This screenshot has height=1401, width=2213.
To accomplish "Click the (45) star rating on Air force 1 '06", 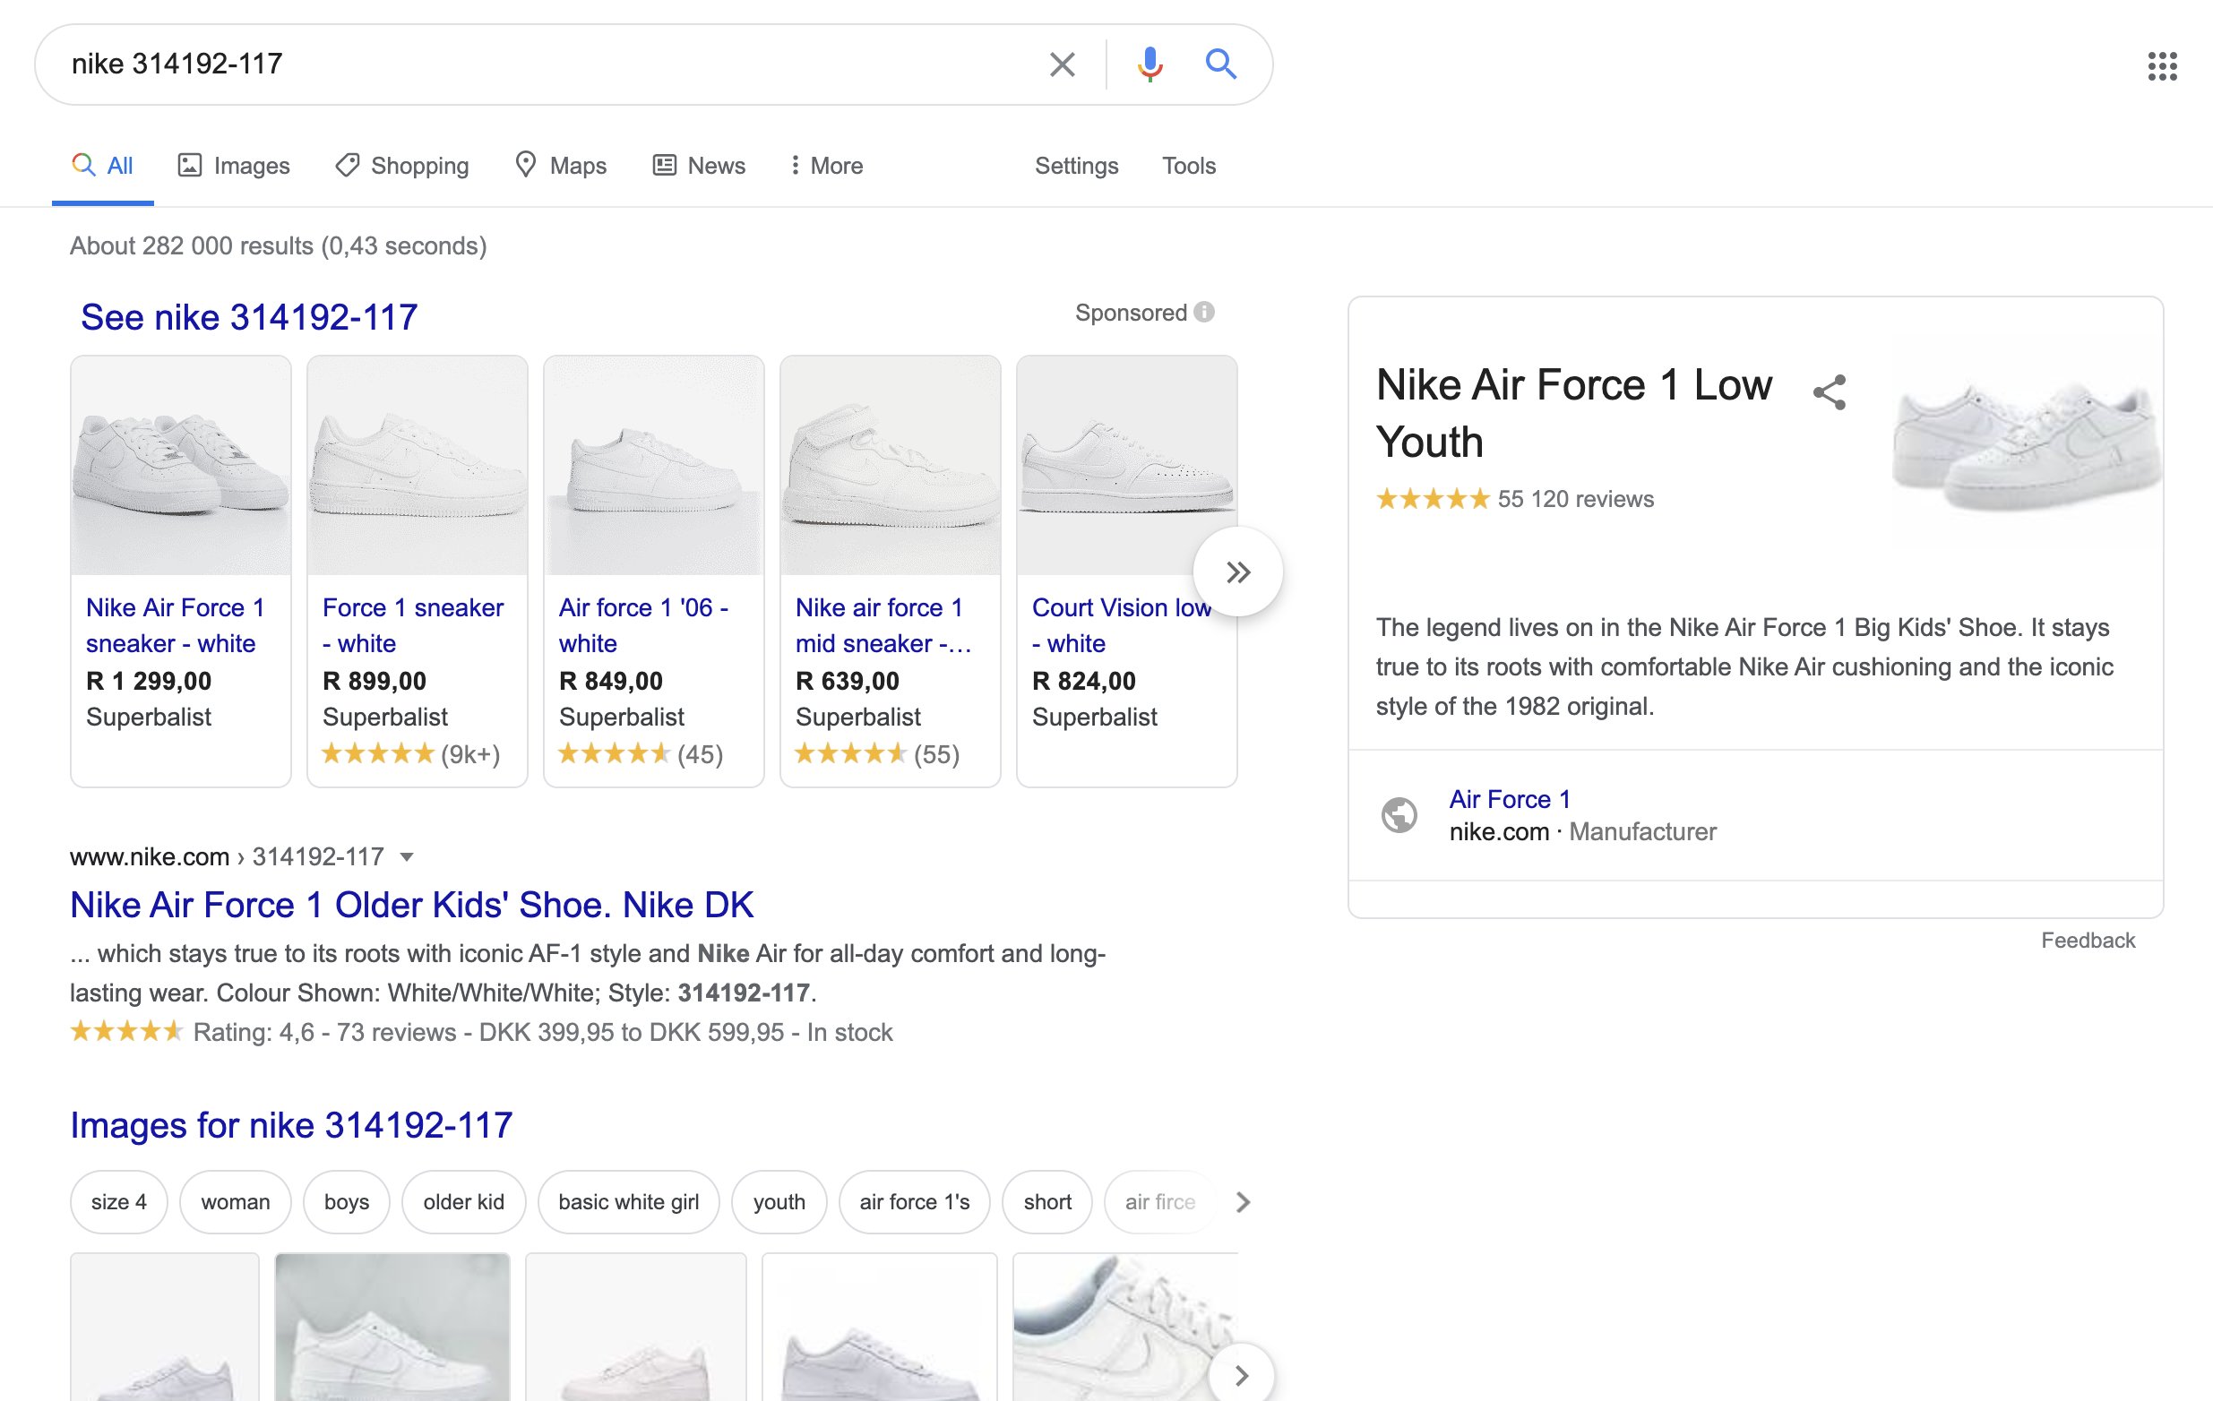I will [641, 754].
